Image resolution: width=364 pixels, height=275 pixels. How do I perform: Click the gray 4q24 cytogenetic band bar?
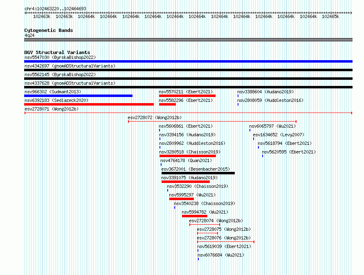[188, 40]
